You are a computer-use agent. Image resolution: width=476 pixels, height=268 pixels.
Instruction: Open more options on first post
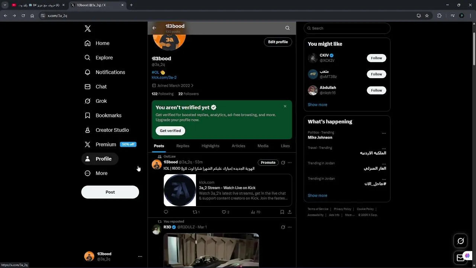tap(290, 163)
